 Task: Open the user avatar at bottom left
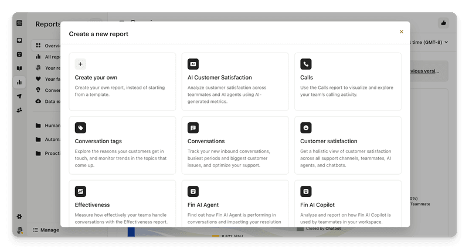20,230
